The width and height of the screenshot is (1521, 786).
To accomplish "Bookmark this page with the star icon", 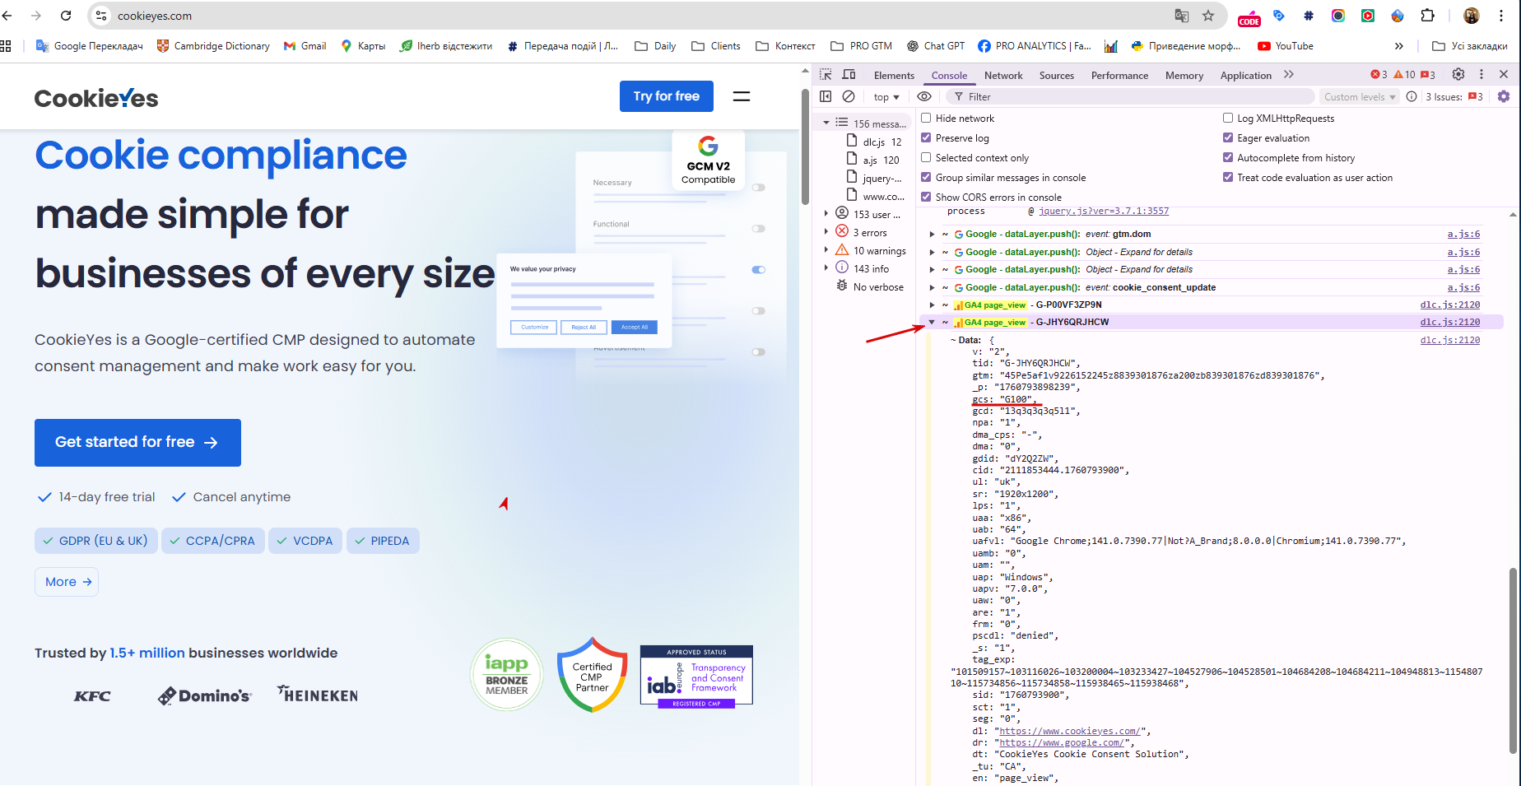I will click(x=1208, y=16).
